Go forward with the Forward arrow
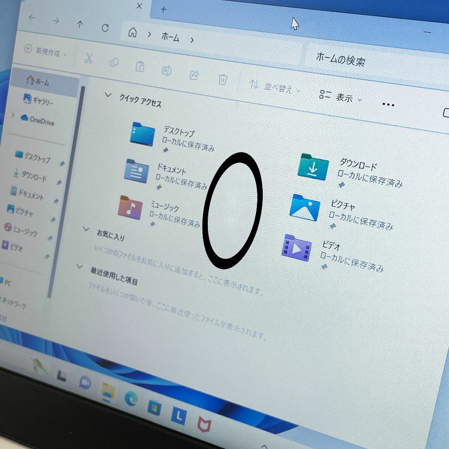The width and height of the screenshot is (449, 449). (56, 21)
